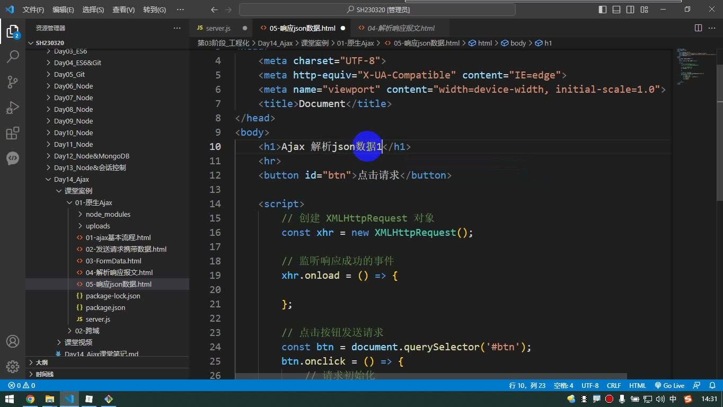The image size is (723, 407).
Task: Click the Go Live status bar button
Action: pos(669,386)
